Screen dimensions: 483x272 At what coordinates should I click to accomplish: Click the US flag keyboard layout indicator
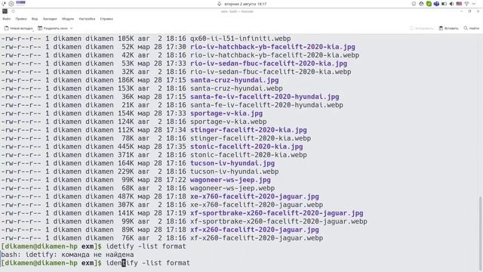tap(459, 4)
